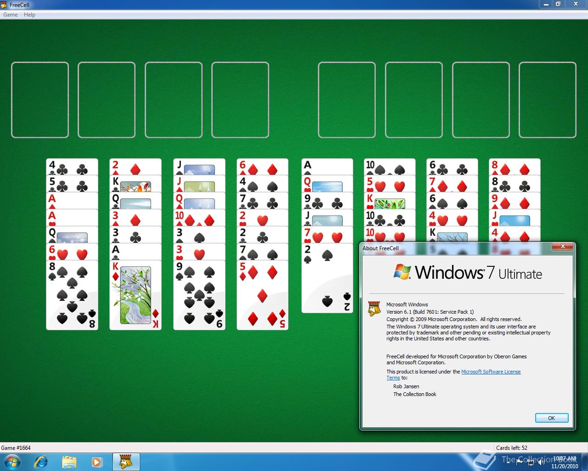Viewport: 588px width, 471px height.
Task: Select the 7 of clubs card
Action: [x=262, y=201]
